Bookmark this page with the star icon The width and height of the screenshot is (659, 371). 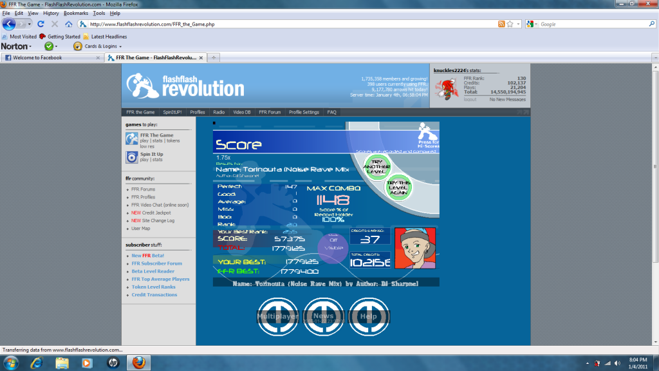tap(510, 24)
